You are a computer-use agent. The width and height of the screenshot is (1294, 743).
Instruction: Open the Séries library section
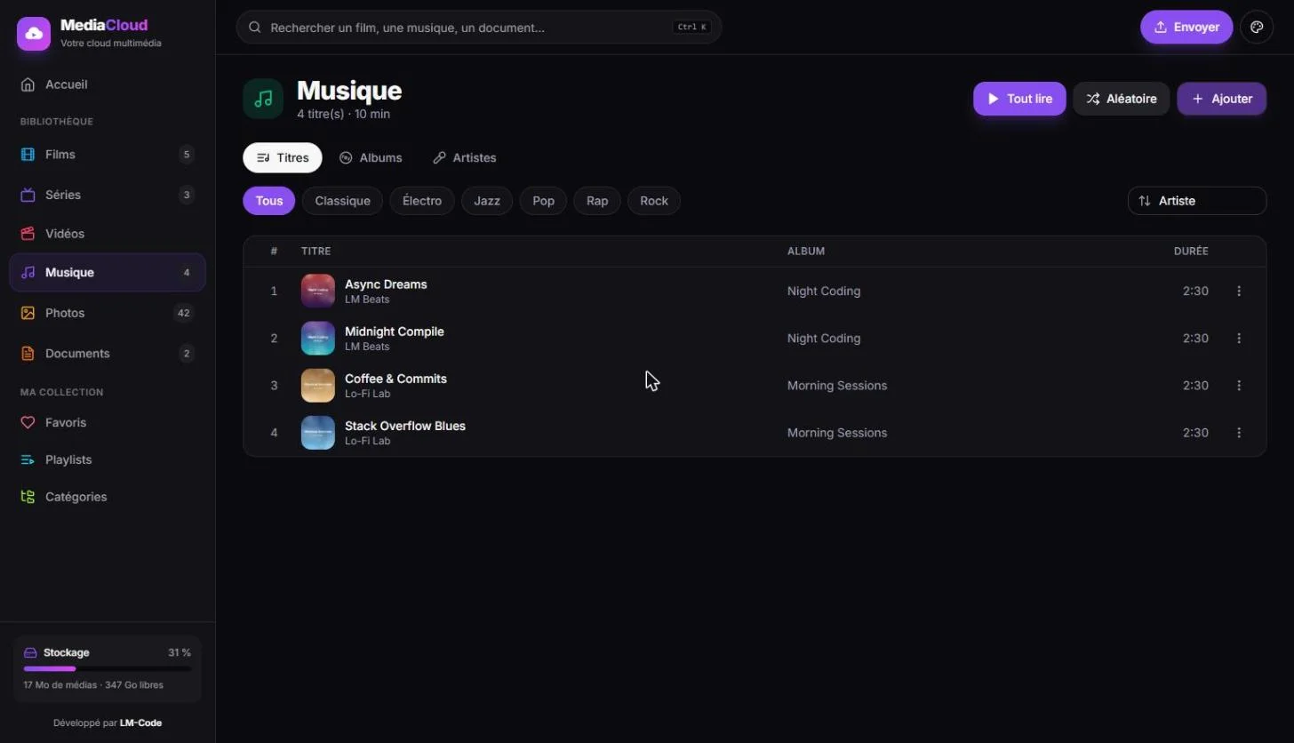[x=108, y=195]
